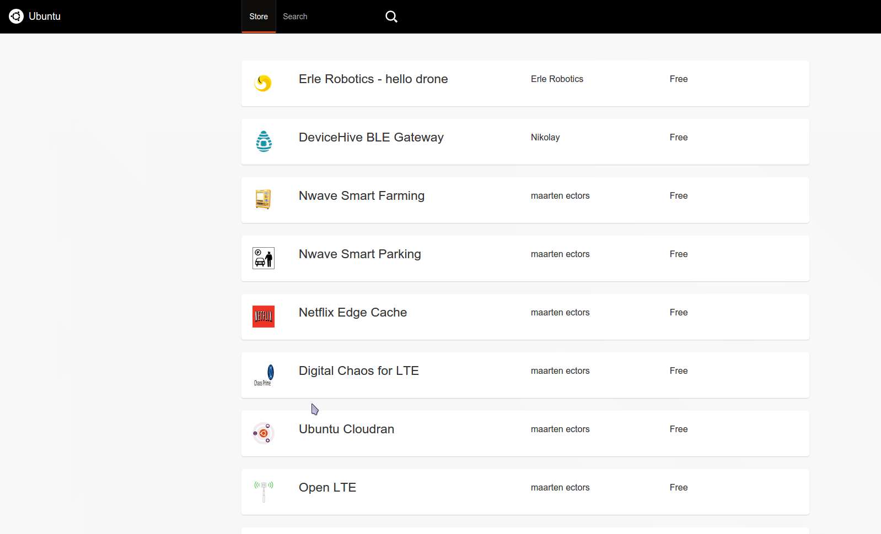This screenshot has width=881, height=534.
Task: Click the search magnifier icon
Action: point(391,17)
